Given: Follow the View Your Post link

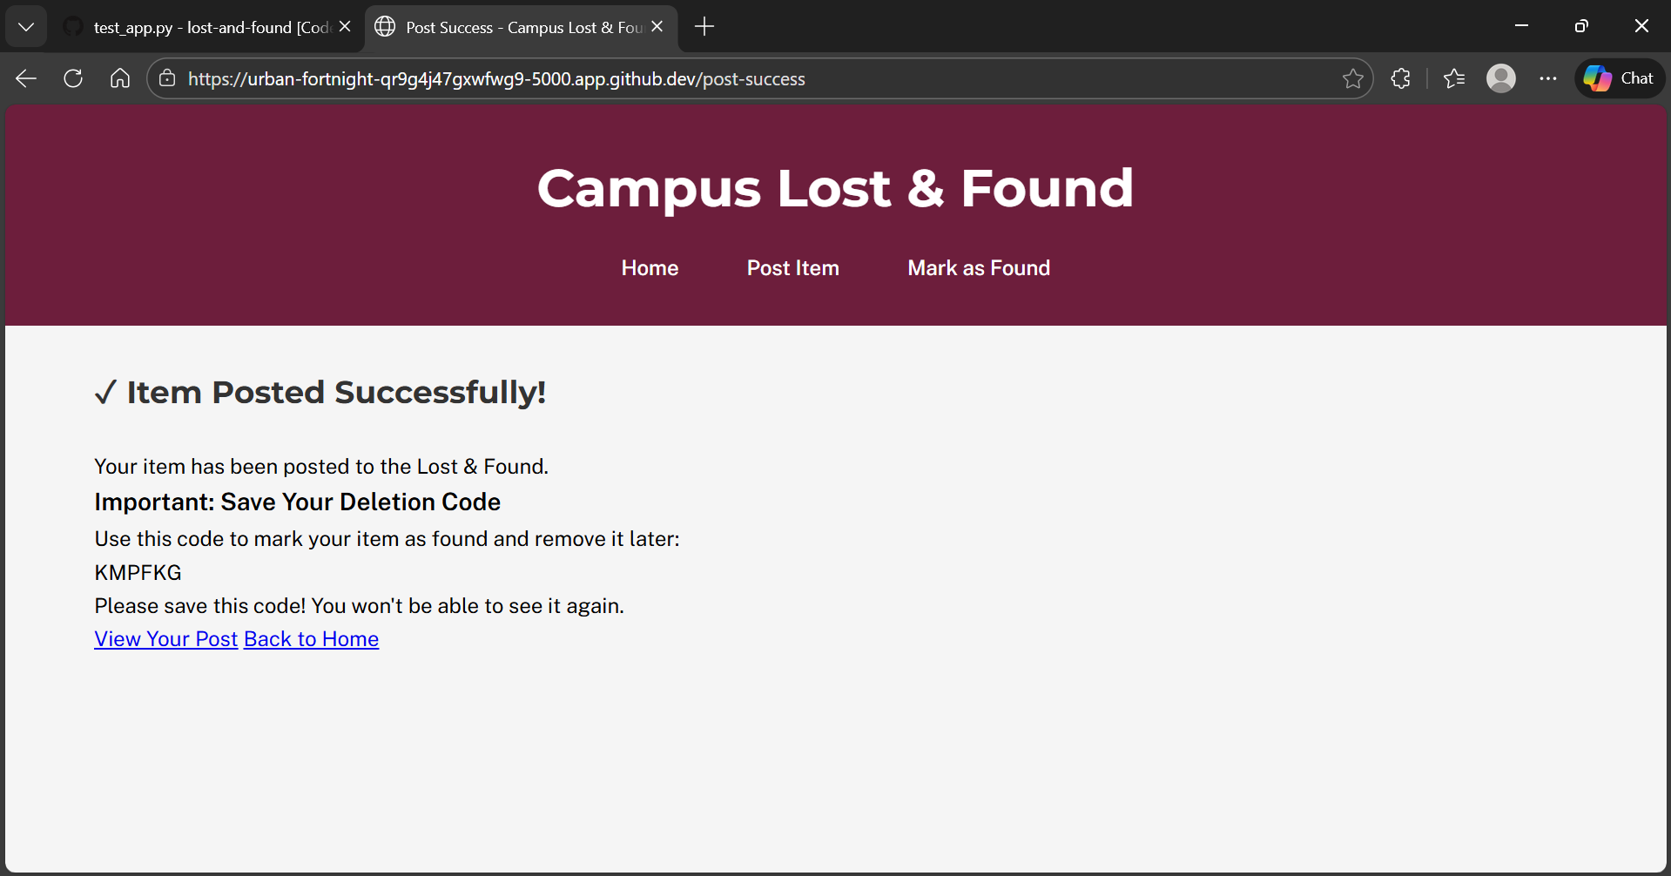Looking at the screenshot, I should pyautogui.click(x=165, y=639).
